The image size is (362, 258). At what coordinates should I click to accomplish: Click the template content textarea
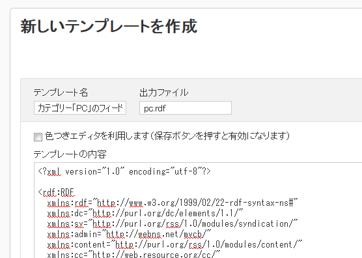[198, 210]
